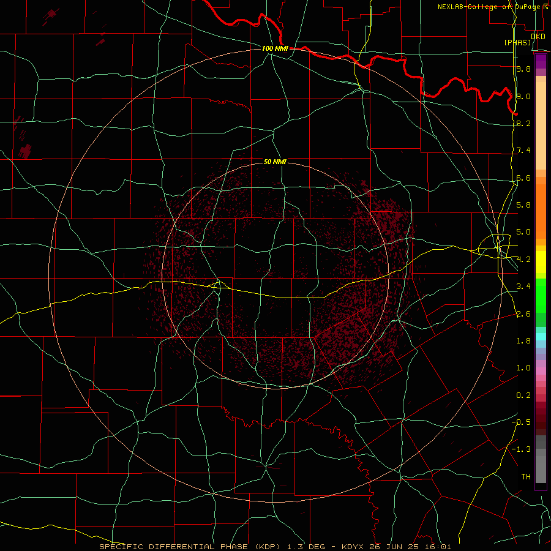The width and height of the screenshot is (551, 551).
Task: Click the 5.8 legend value
Action: (x=523, y=205)
